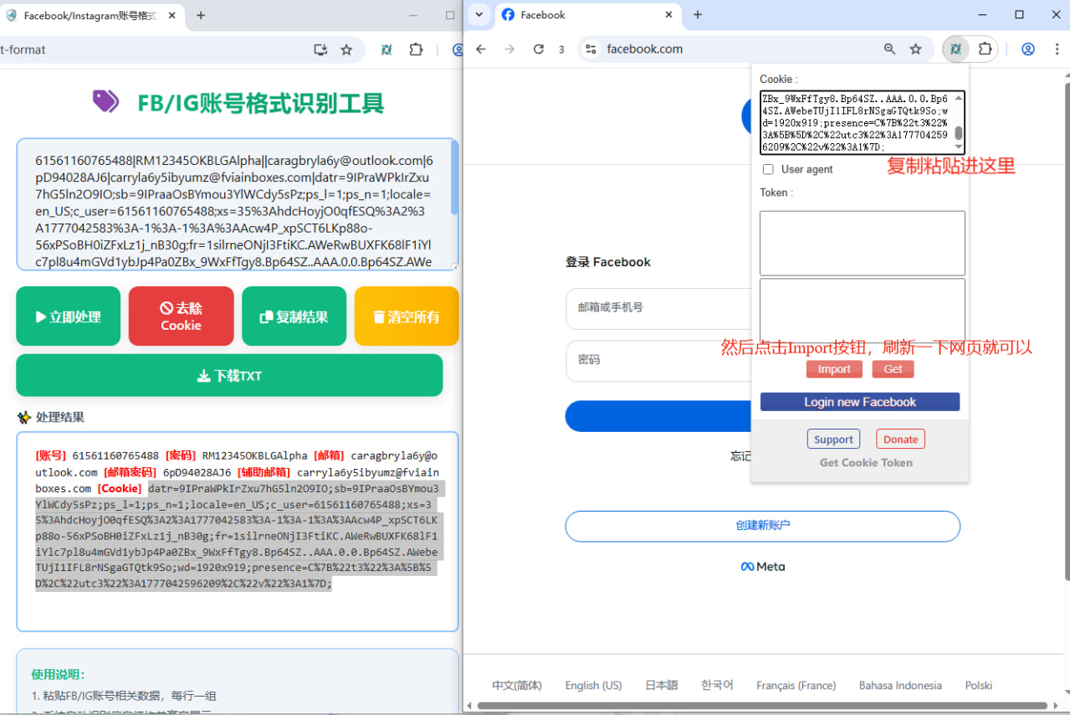Image resolution: width=1070 pixels, height=715 pixels.
Task: Click the cookie extension icon in left window toolbar
Action: (x=387, y=49)
